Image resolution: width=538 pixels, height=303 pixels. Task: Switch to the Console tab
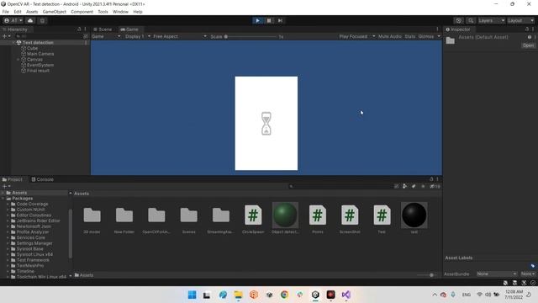(43, 179)
